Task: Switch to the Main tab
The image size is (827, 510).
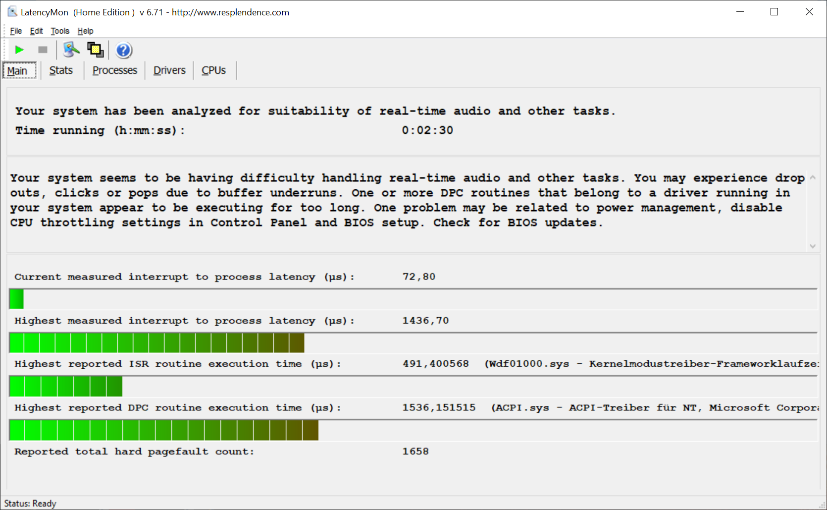Action: (x=17, y=71)
